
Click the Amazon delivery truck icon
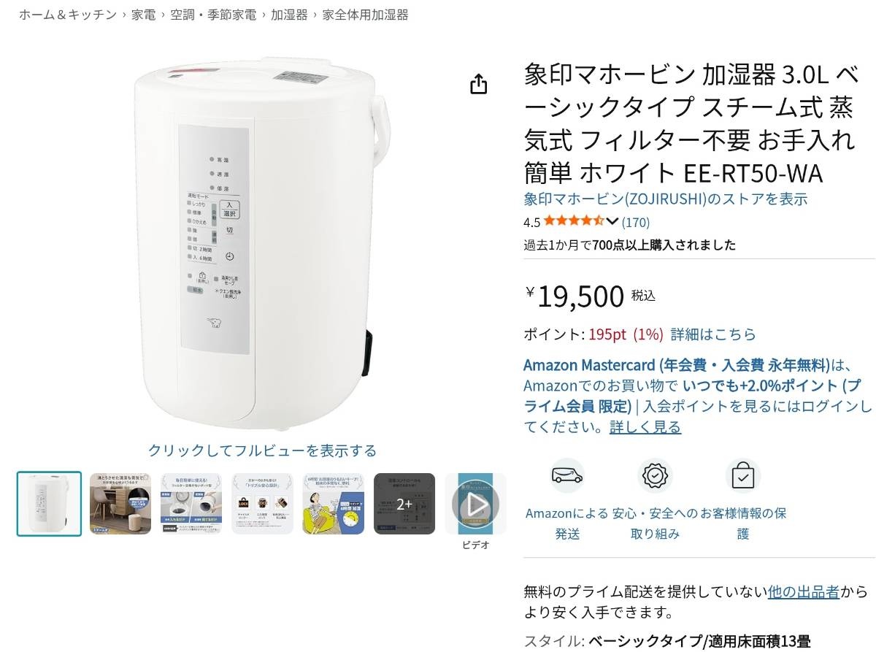tap(567, 477)
